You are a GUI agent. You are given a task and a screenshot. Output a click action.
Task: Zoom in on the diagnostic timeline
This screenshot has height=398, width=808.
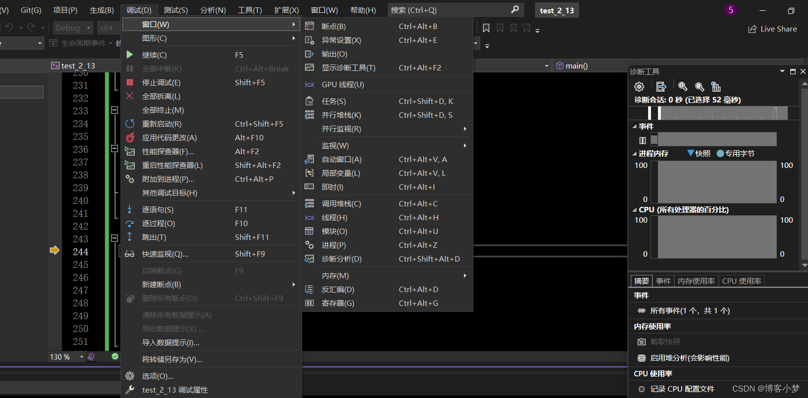[683, 87]
